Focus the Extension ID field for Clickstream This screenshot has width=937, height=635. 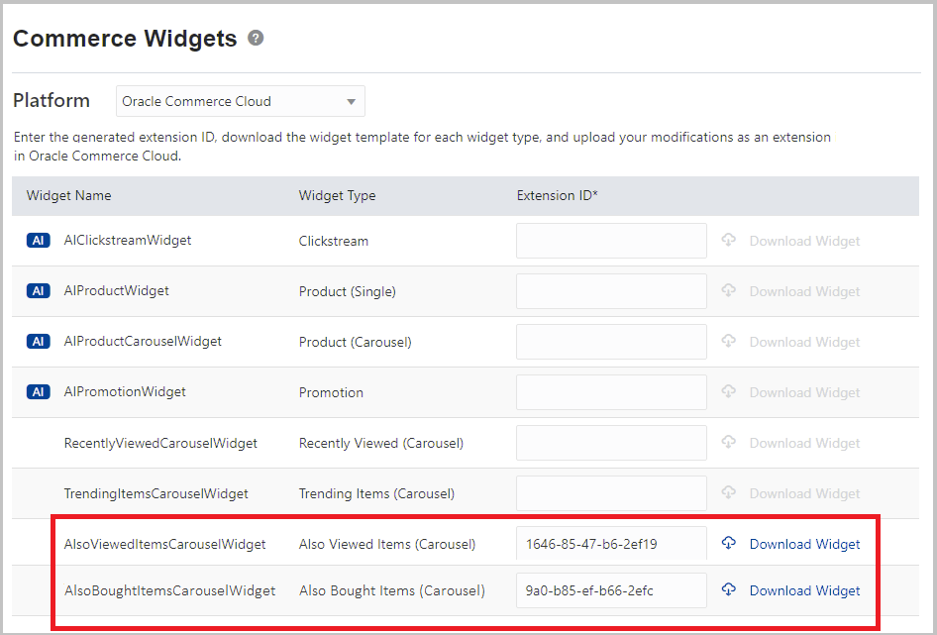pos(611,241)
